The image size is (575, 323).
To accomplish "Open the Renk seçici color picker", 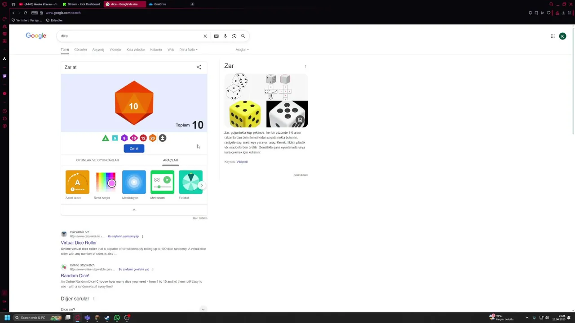I will coord(106,182).
